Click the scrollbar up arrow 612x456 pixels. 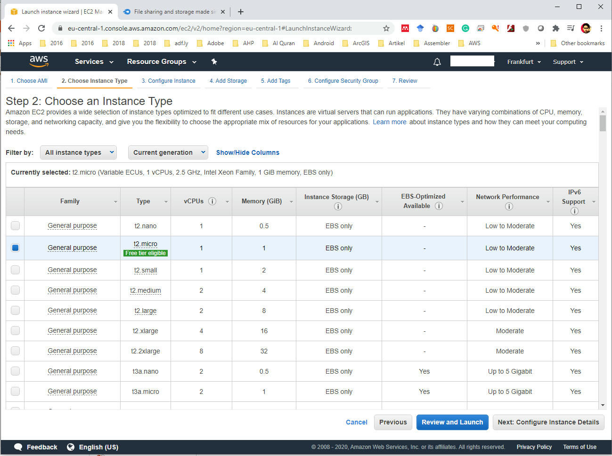pos(603,112)
